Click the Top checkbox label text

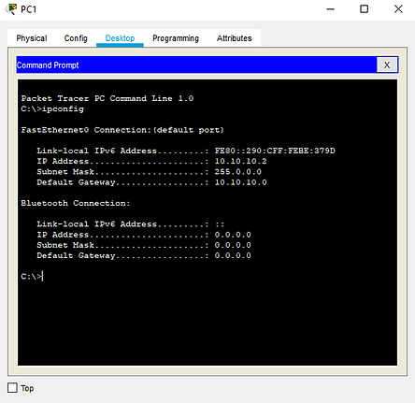click(27, 388)
